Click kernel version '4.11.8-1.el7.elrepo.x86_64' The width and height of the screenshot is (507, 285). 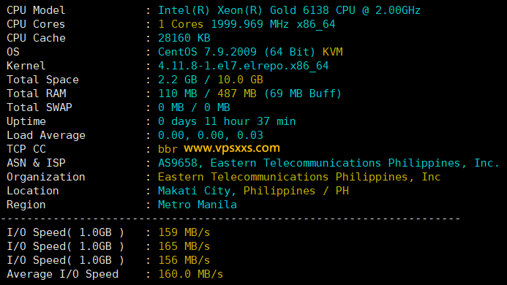point(243,66)
